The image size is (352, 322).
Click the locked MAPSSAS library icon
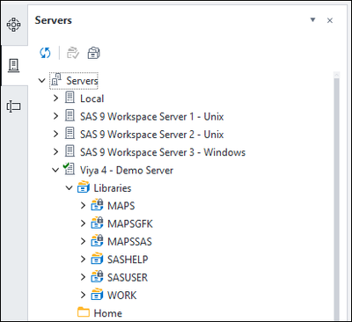coord(97,241)
